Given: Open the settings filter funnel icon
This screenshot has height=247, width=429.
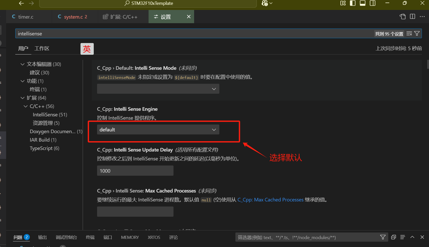Looking at the screenshot, I should (x=417, y=34).
